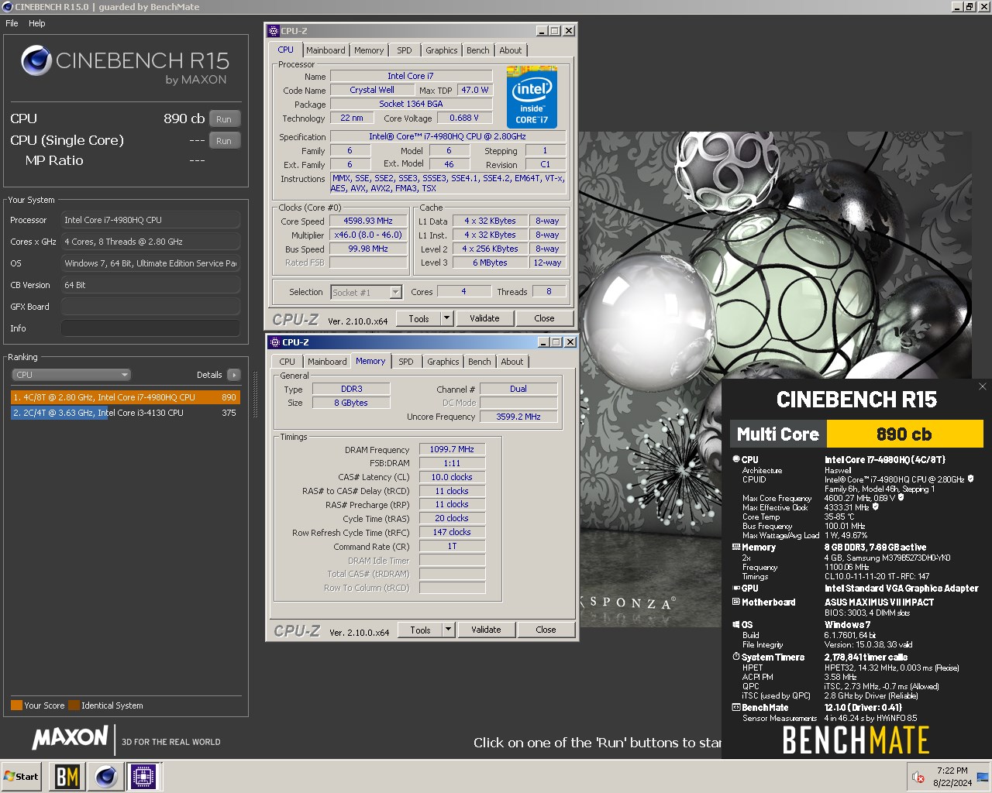Click Tools button in top CPU-Z
This screenshot has height=793, width=992.
coord(418,318)
